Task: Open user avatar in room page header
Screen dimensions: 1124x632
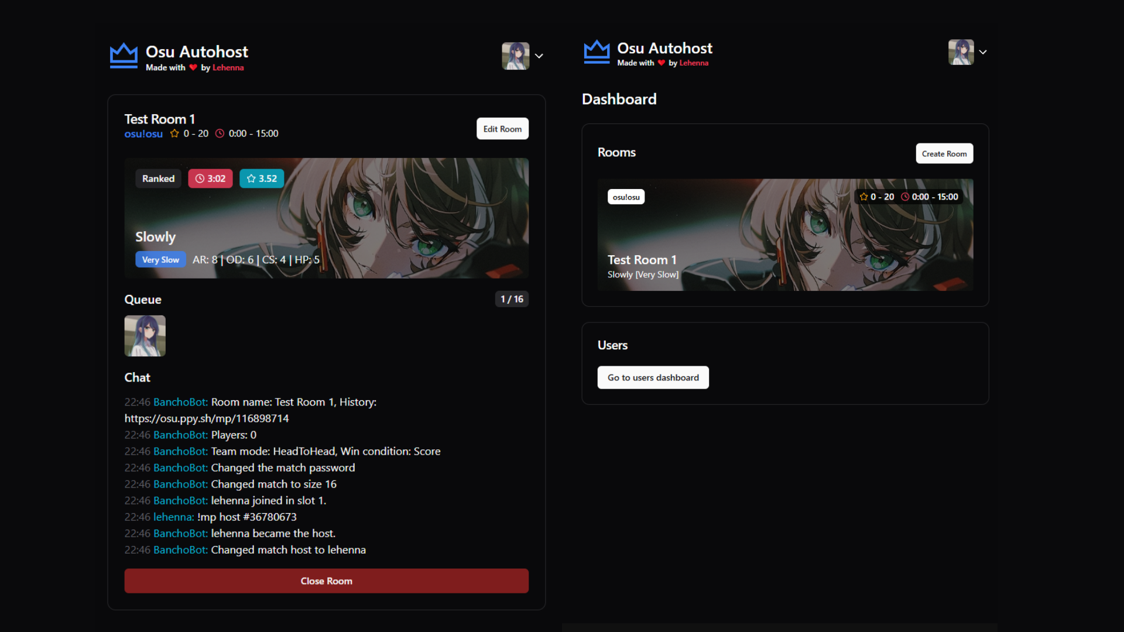Action: coord(515,56)
